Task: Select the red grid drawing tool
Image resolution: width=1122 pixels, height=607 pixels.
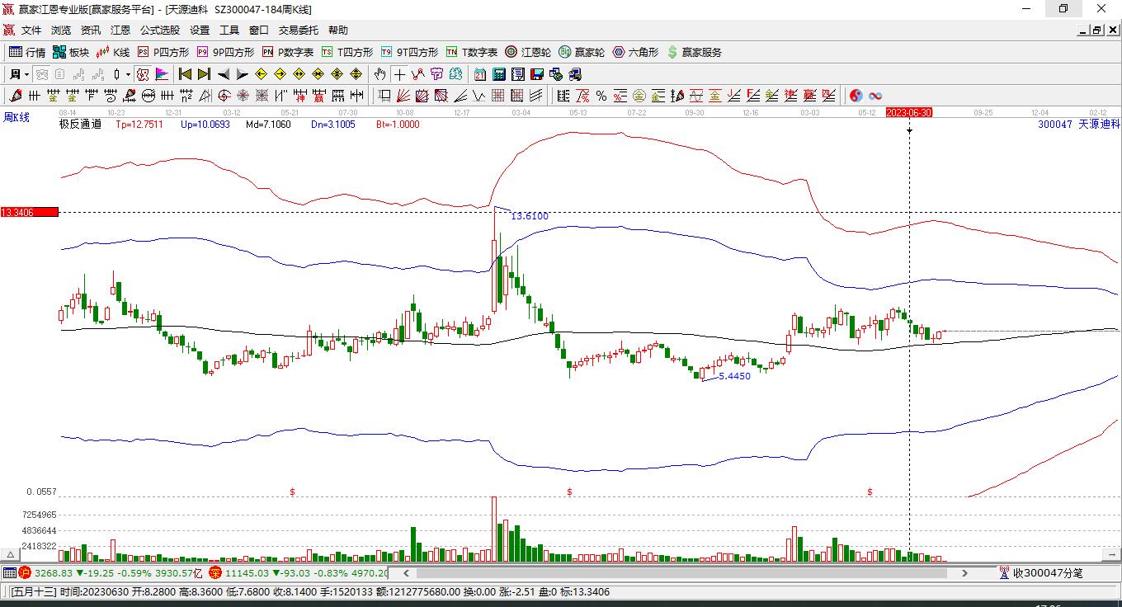Action: (498, 96)
